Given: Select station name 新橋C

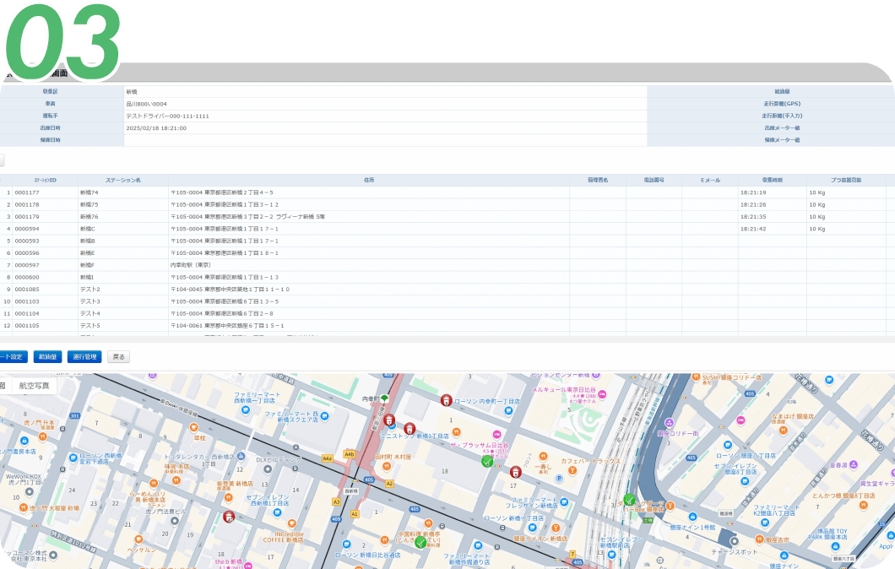Looking at the screenshot, I should click(88, 229).
